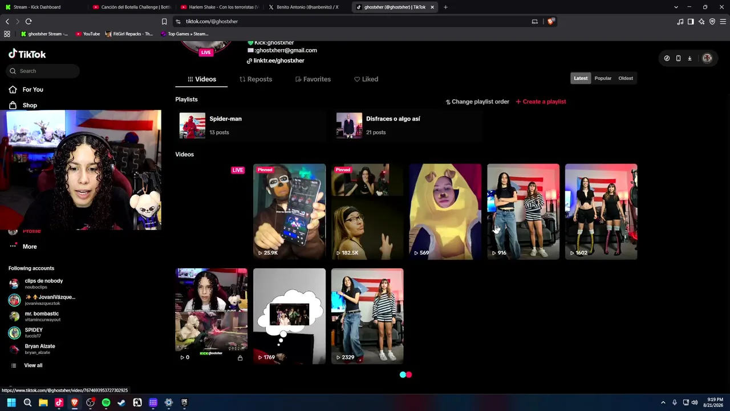
Task: Open the browser music playlist icon
Action: point(680,21)
